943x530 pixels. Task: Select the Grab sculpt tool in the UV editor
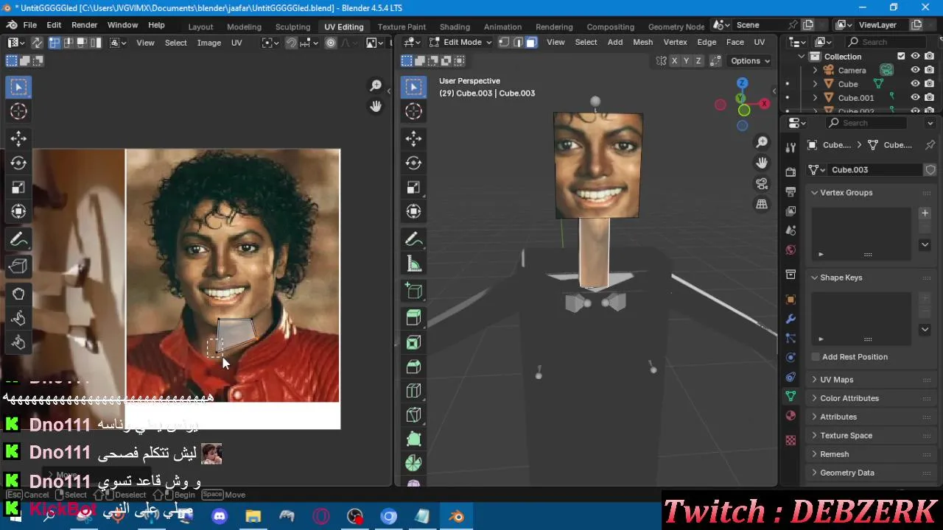[18, 294]
